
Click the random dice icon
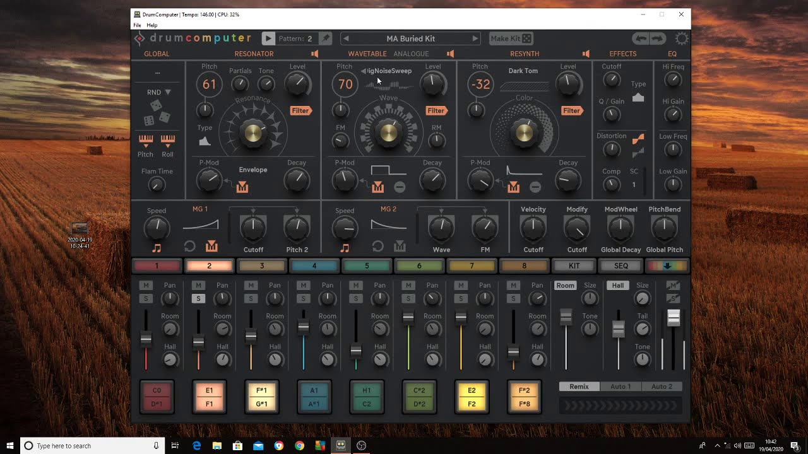[x=157, y=112]
